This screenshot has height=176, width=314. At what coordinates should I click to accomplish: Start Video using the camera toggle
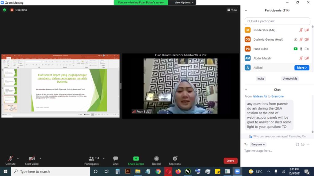pos(32,159)
